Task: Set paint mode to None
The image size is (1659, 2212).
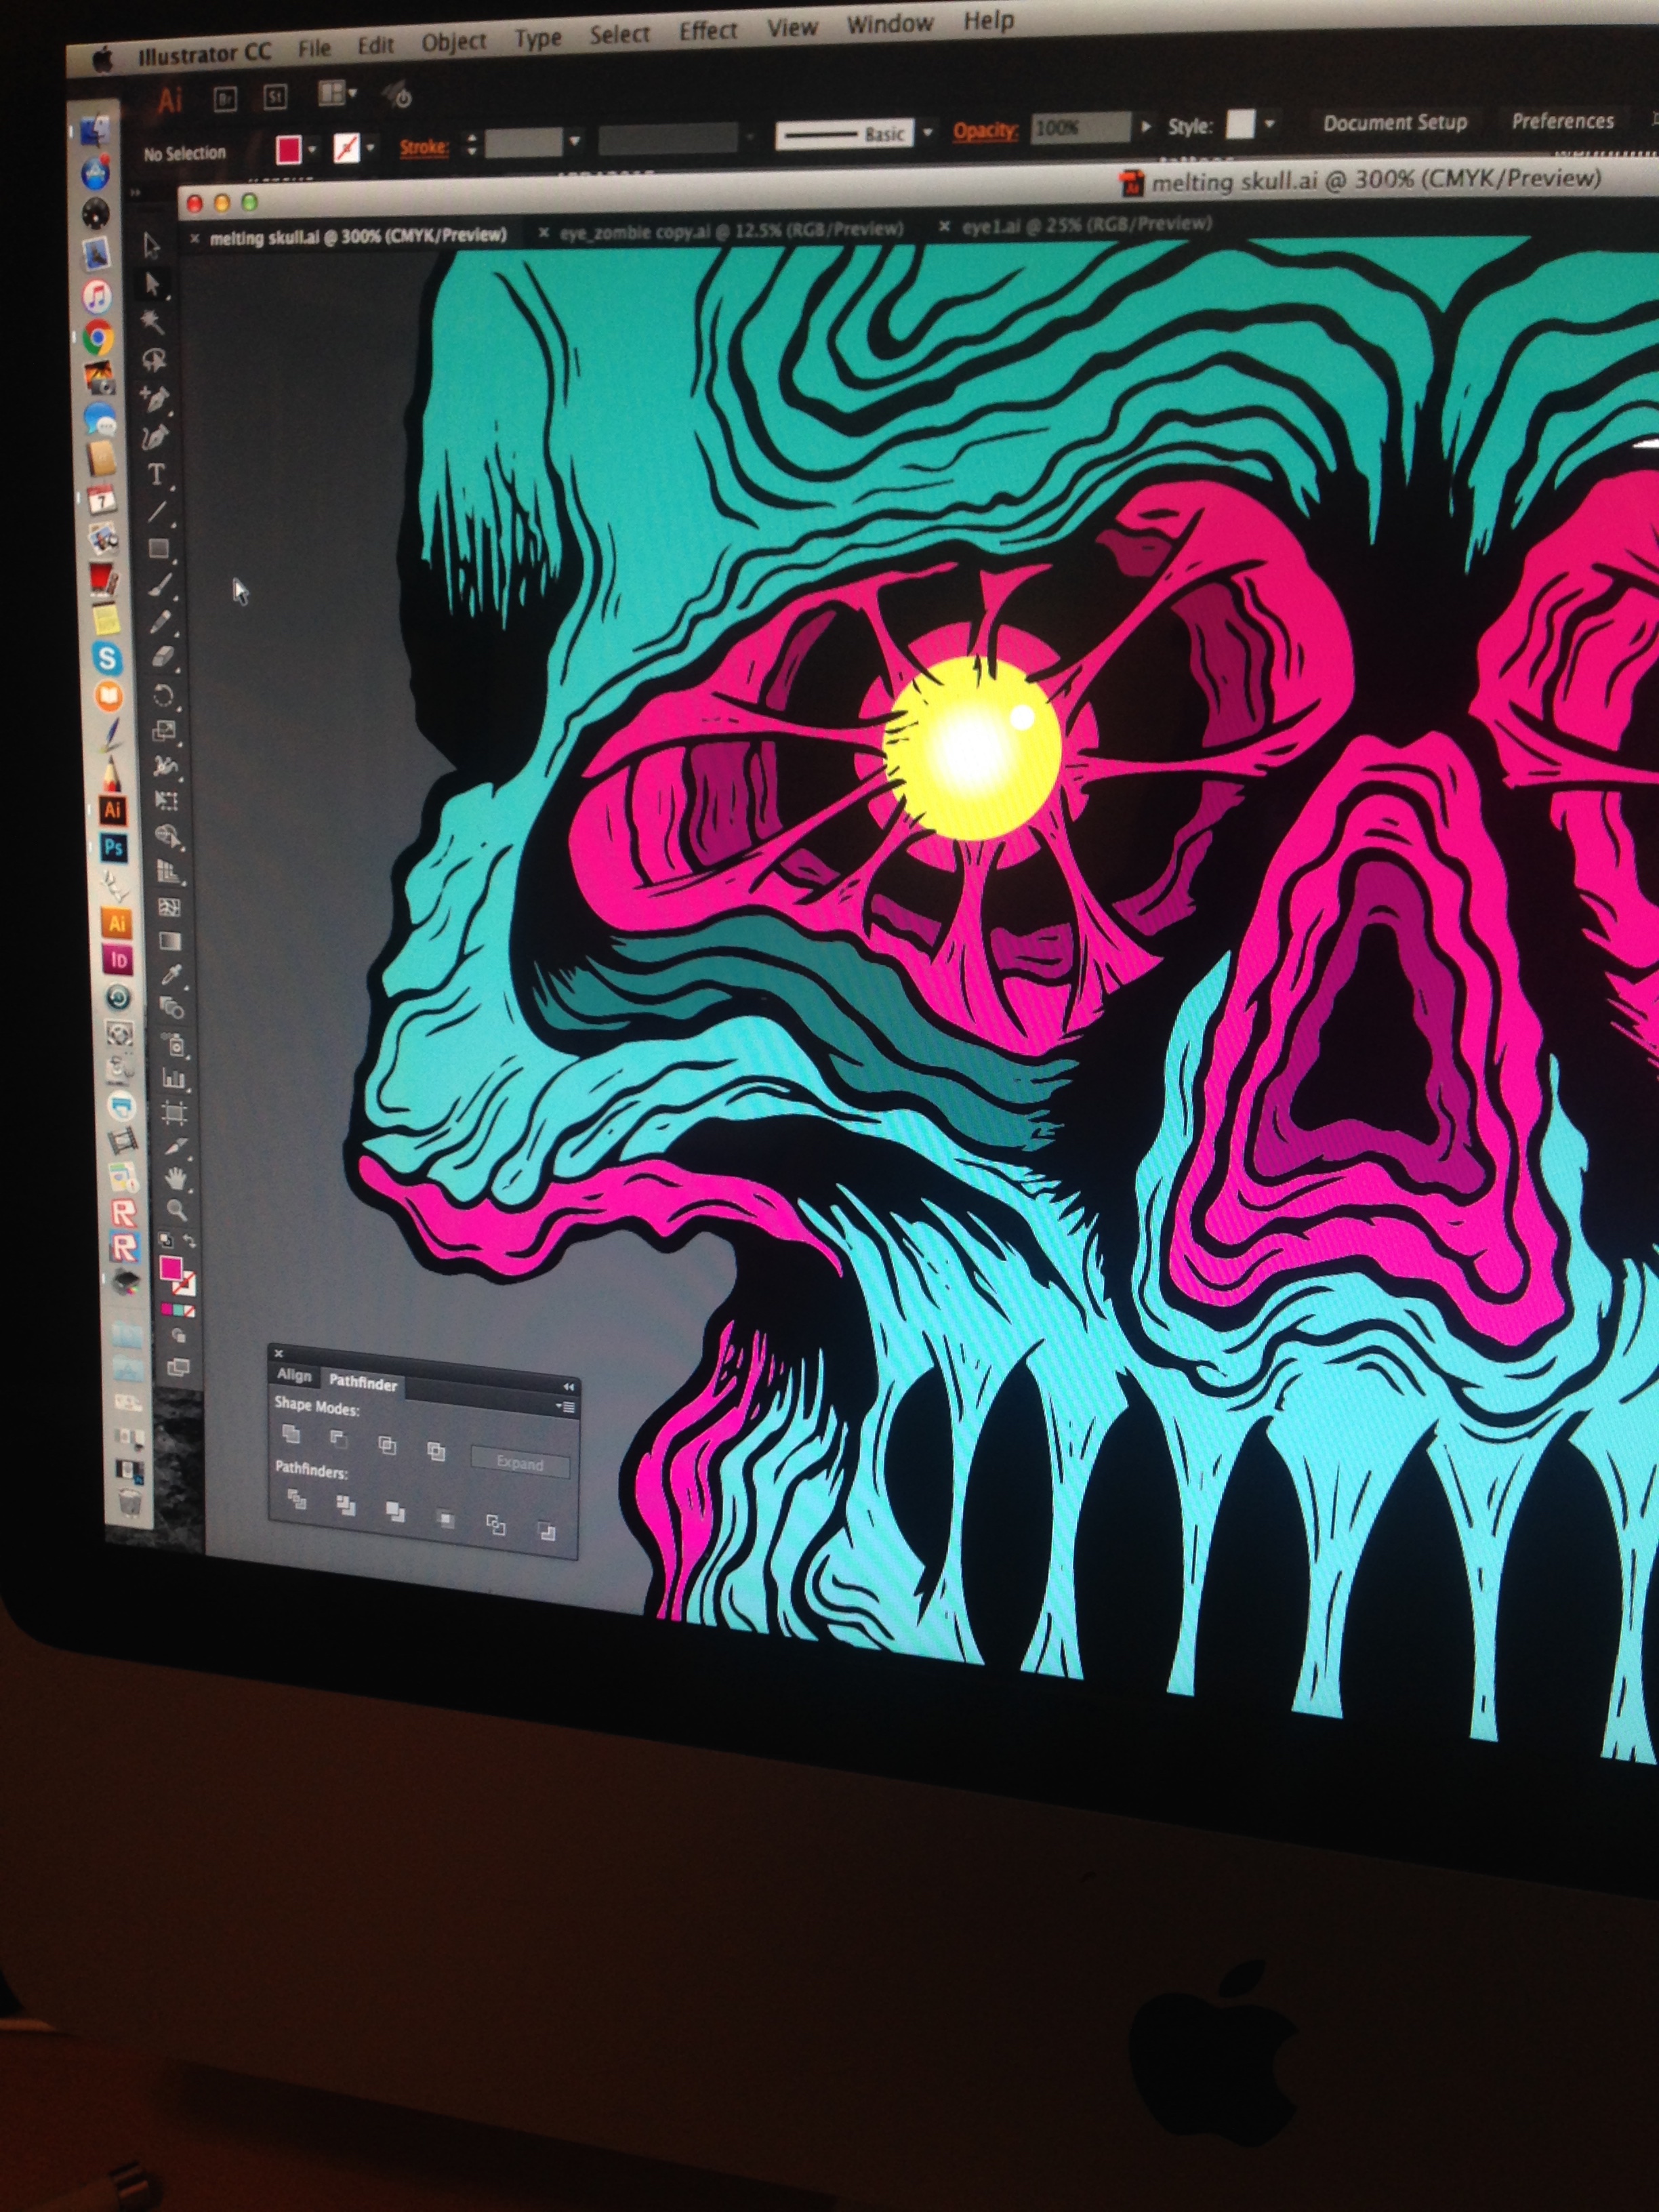Action: [x=189, y=1311]
